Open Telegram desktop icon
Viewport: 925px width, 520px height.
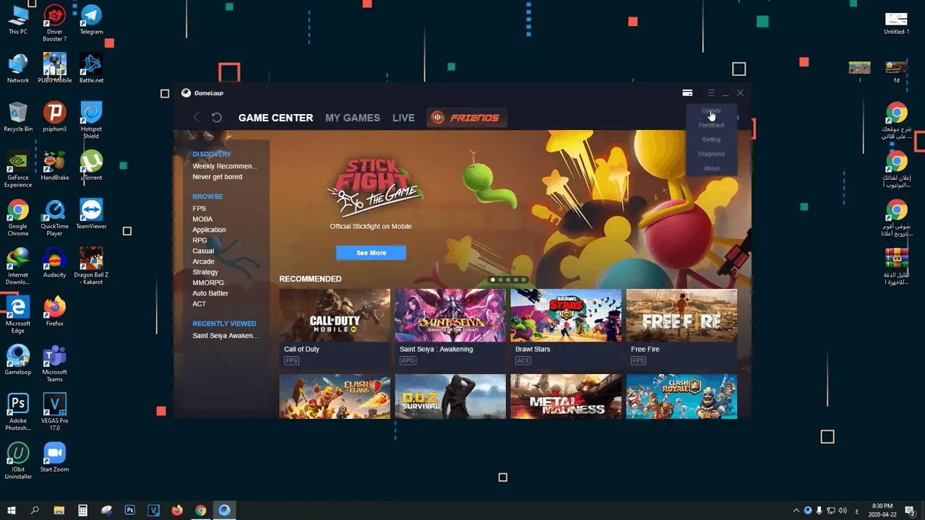point(91,19)
